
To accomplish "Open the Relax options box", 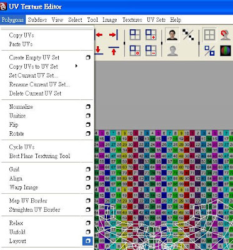I will pos(88,223).
